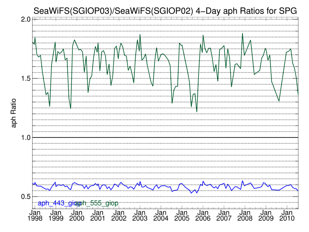Select the 1.5 y-axis tick label
This screenshot has height=232, width=309.
pos(26,78)
